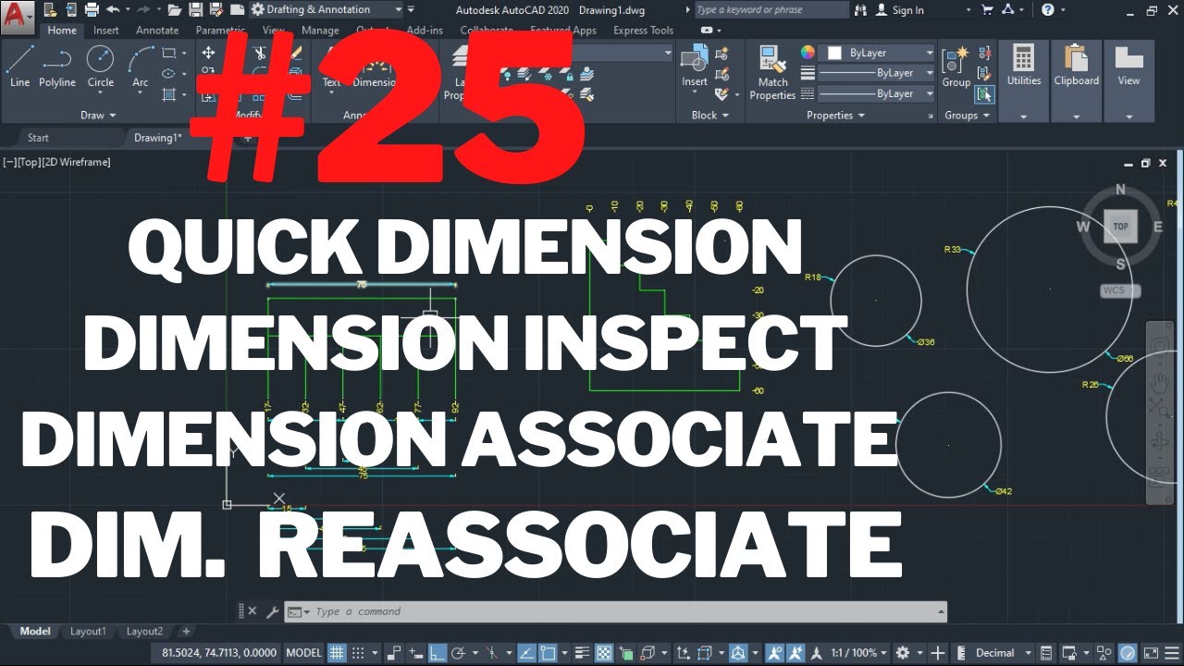Expand the Block panel
The height and width of the screenshot is (666, 1184).
(x=710, y=116)
